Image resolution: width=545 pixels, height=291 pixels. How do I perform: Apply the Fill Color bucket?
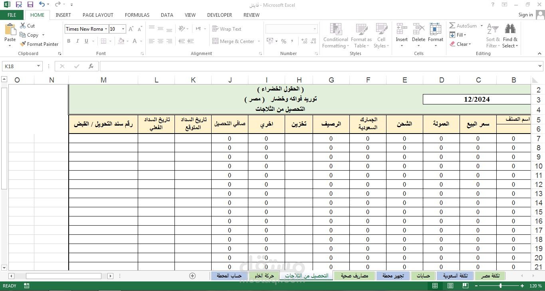point(121,41)
